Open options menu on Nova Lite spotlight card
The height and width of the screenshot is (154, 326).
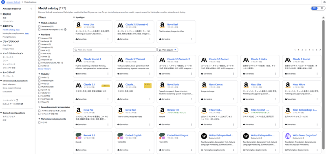click(x=108, y=39)
